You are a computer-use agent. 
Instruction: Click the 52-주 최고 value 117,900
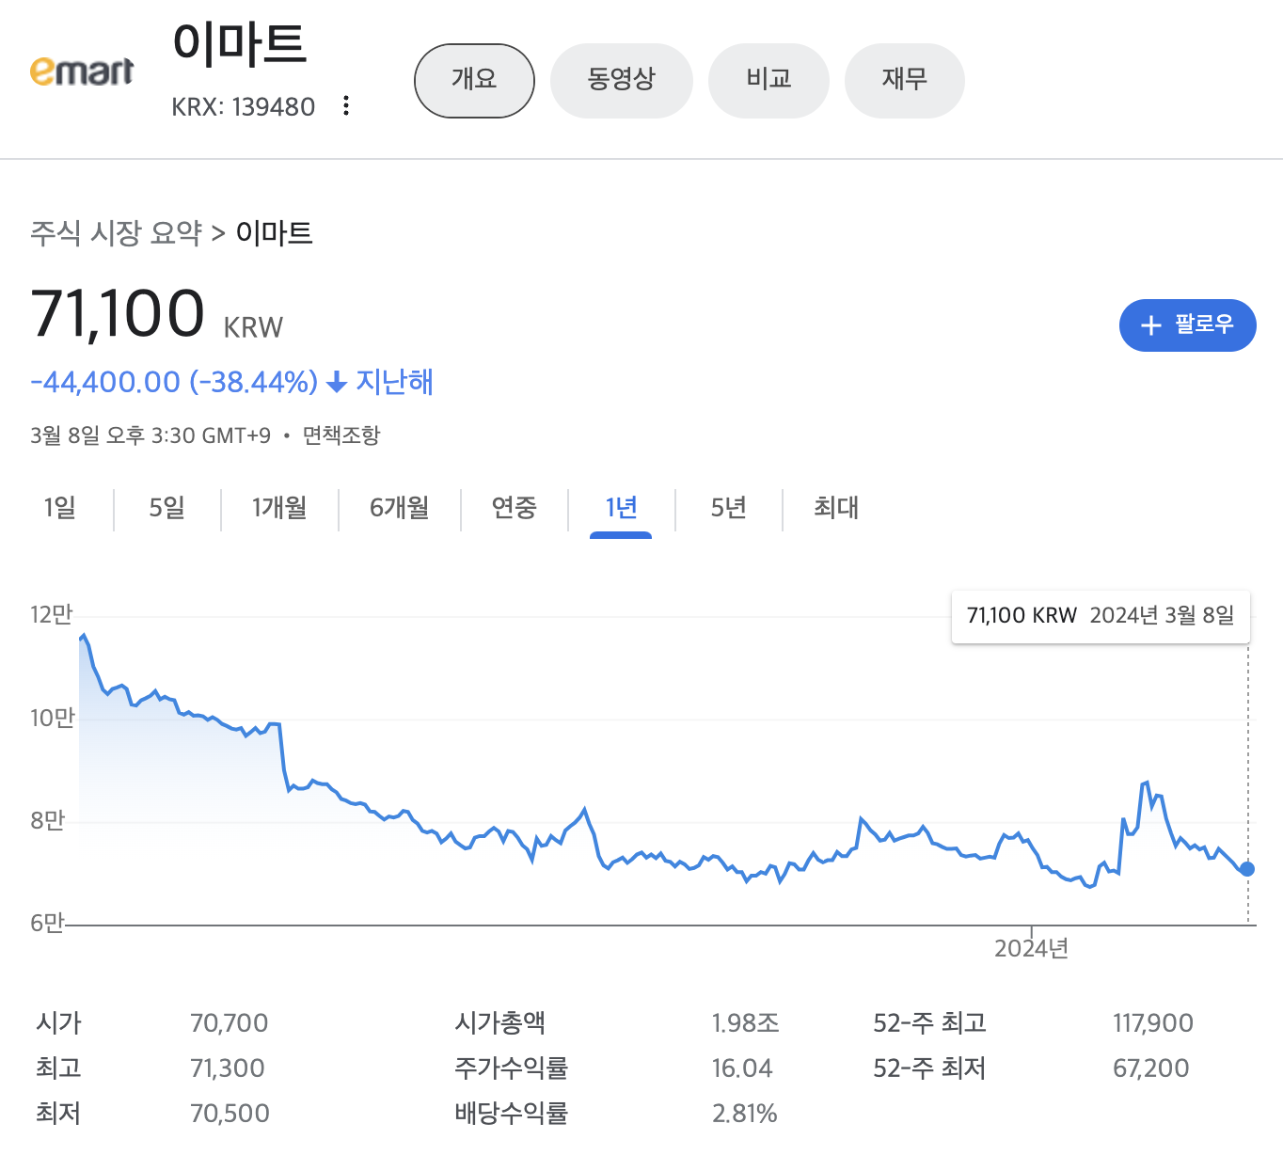click(x=1153, y=1023)
